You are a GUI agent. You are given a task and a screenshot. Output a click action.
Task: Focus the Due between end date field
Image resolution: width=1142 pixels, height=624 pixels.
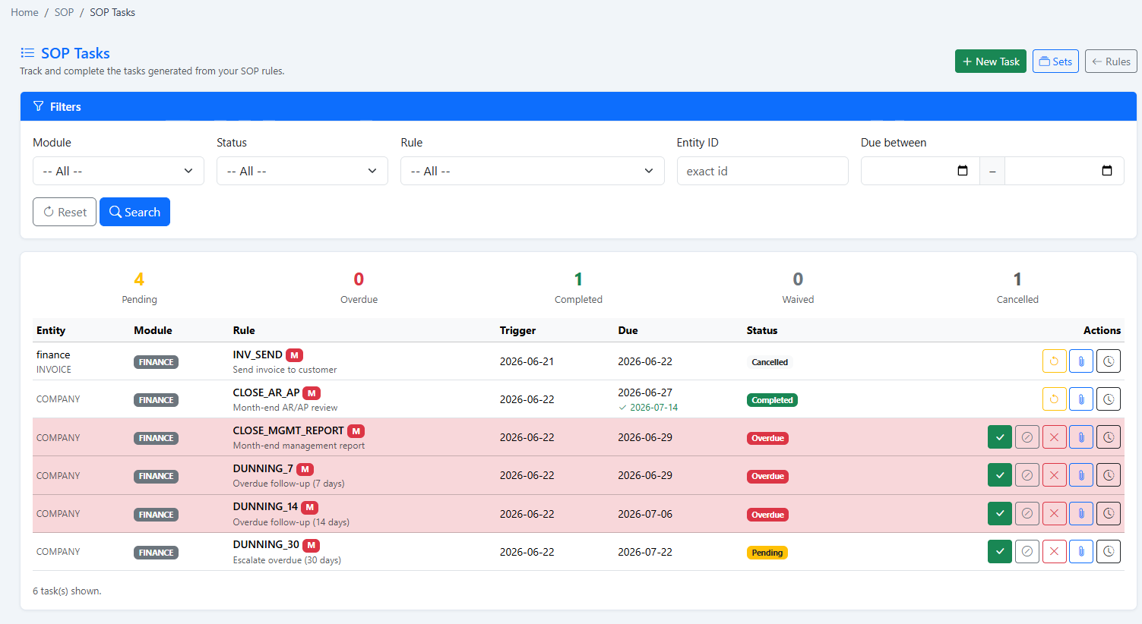point(1064,171)
